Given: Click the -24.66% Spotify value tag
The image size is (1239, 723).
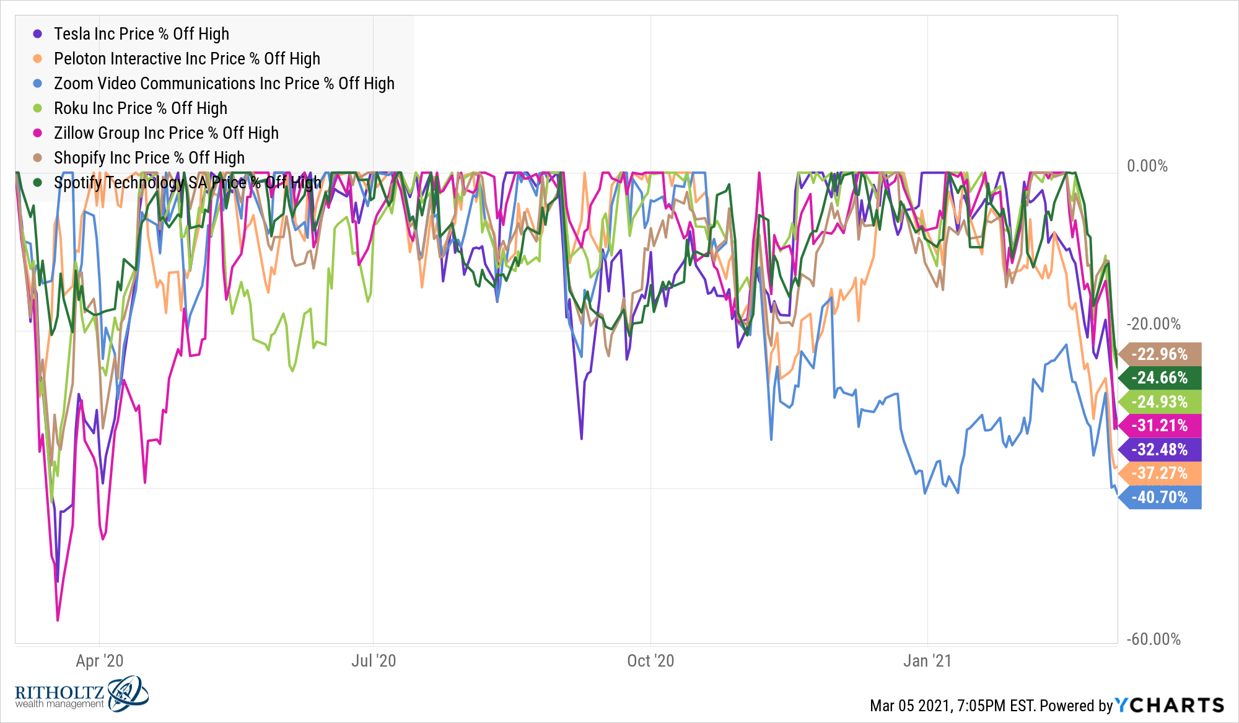Looking at the screenshot, I should pos(1160,378).
